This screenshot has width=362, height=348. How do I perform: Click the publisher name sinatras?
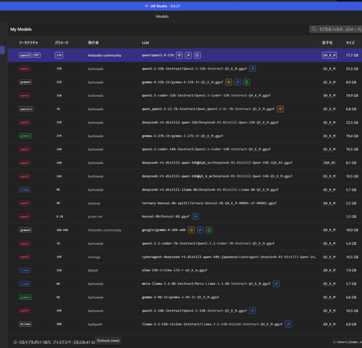pyautogui.click(x=94, y=203)
